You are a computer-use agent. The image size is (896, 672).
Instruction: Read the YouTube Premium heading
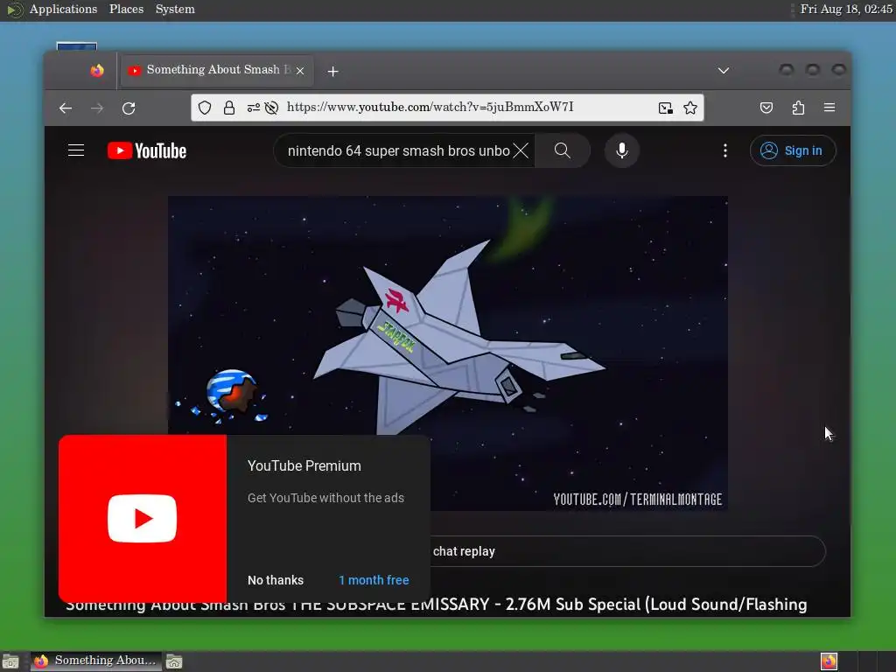(304, 465)
